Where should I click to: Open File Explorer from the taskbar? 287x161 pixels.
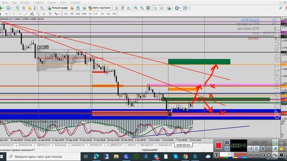pos(116,157)
